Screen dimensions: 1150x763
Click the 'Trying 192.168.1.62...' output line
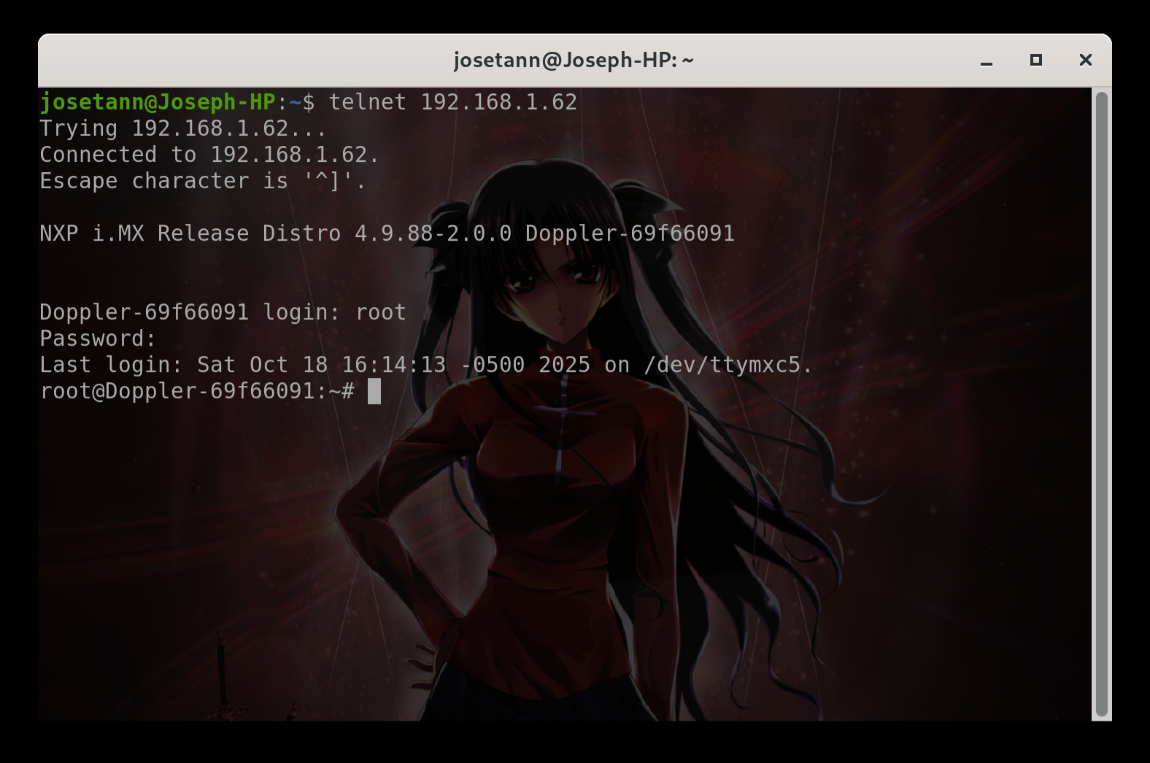coord(182,128)
